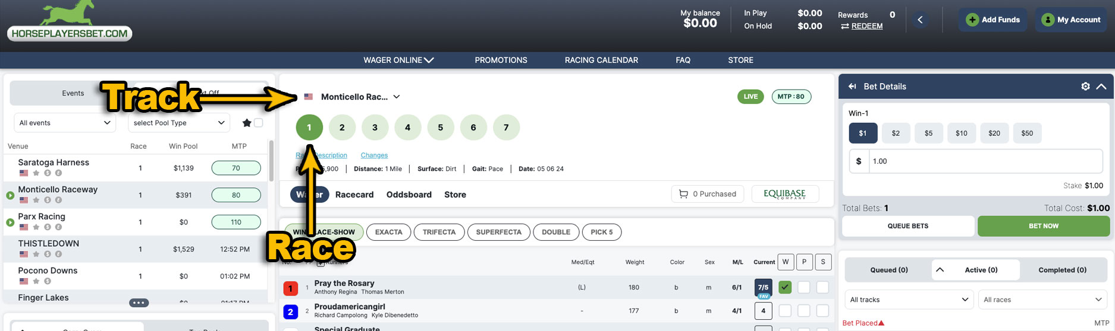This screenshot has width=1115, height=331.
Task: Favorite THISTLEDOWN with its star icon
Action: [36, 254]
